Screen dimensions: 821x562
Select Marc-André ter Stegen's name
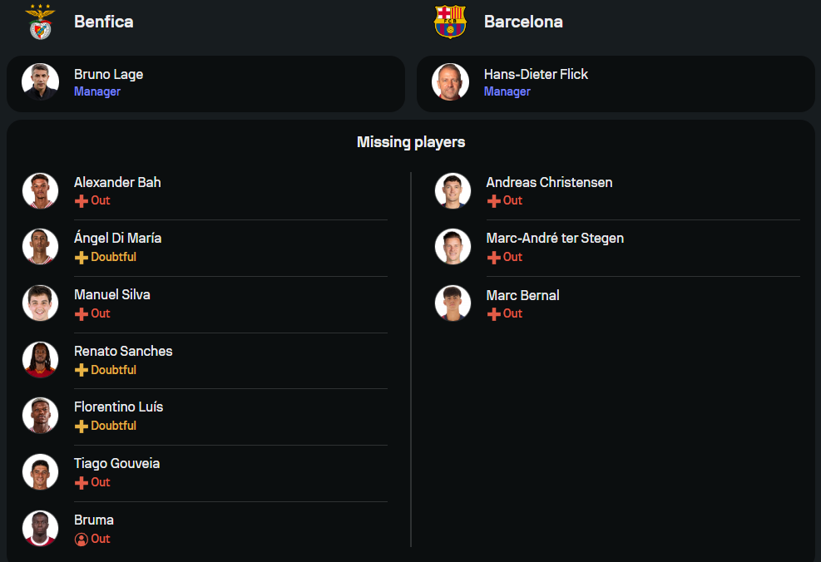(x=555, y=239)
